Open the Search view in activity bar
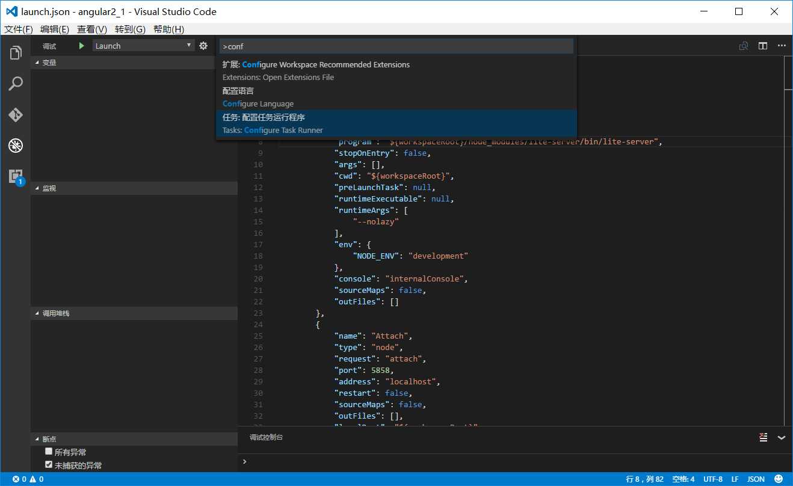 click(16, 84)
